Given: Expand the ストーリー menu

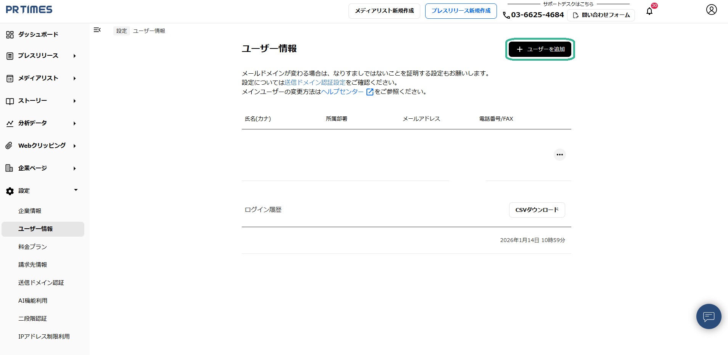Looking at the screenshot, I should click(75, 101).
